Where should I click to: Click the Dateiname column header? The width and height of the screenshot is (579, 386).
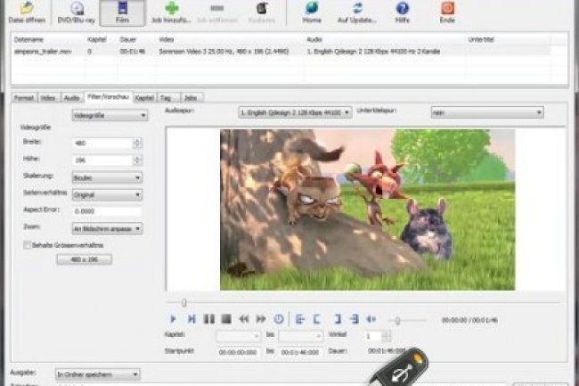click(x=29, y=39)
